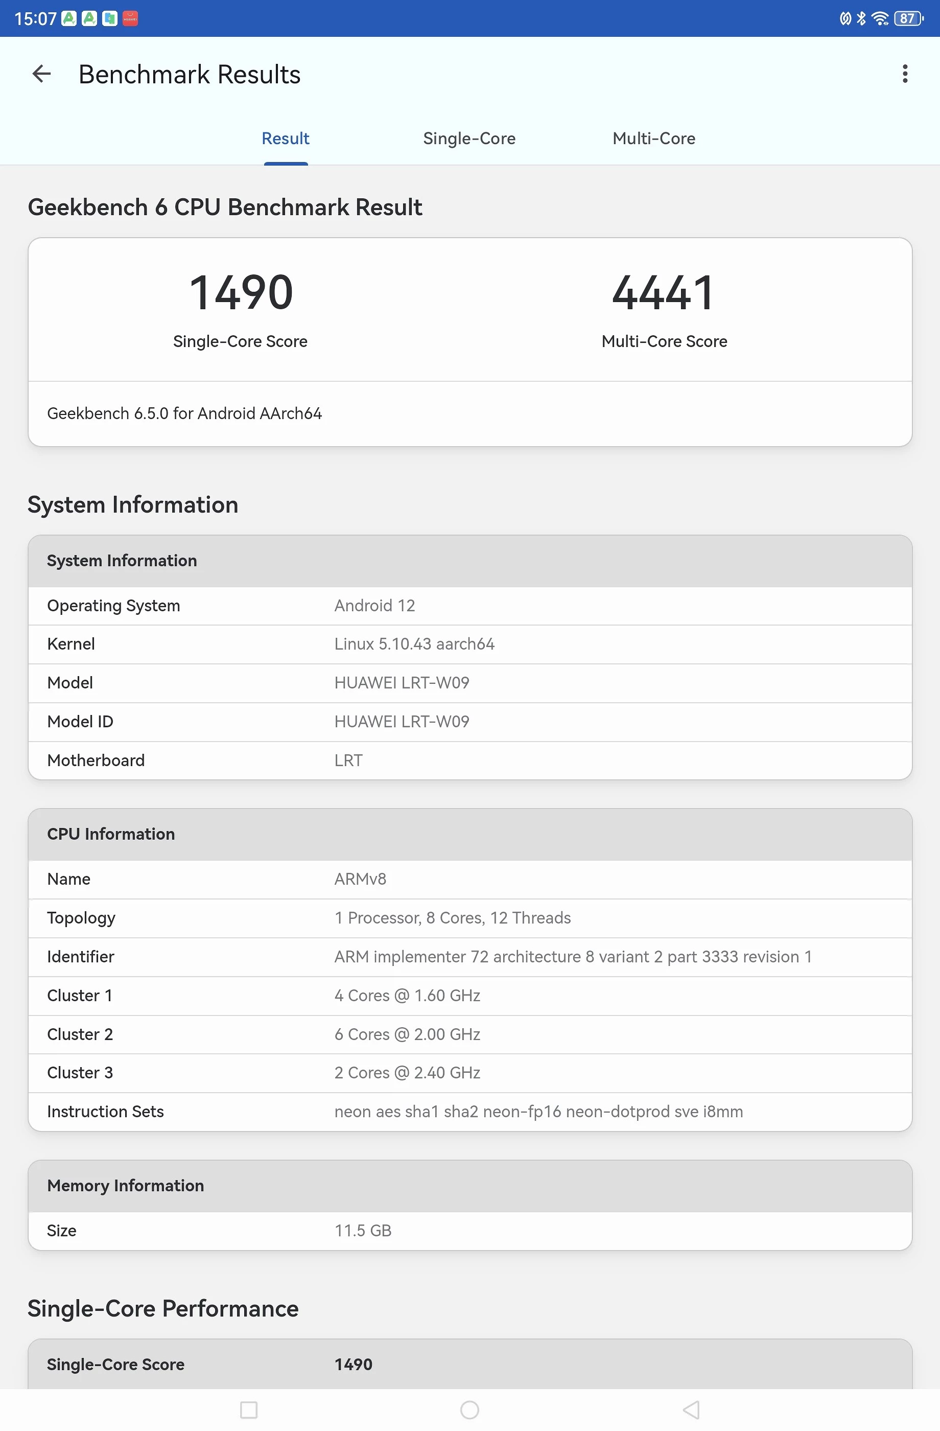Viewport: 940px width, 1431px height.
Task: Tap the 4441 Multi-Core Score number
Action: click(x=664, y=293)
